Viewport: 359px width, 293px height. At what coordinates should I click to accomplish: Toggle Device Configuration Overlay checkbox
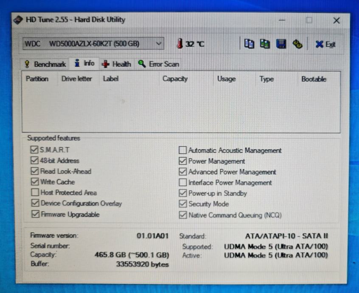[x=35, y=203]
